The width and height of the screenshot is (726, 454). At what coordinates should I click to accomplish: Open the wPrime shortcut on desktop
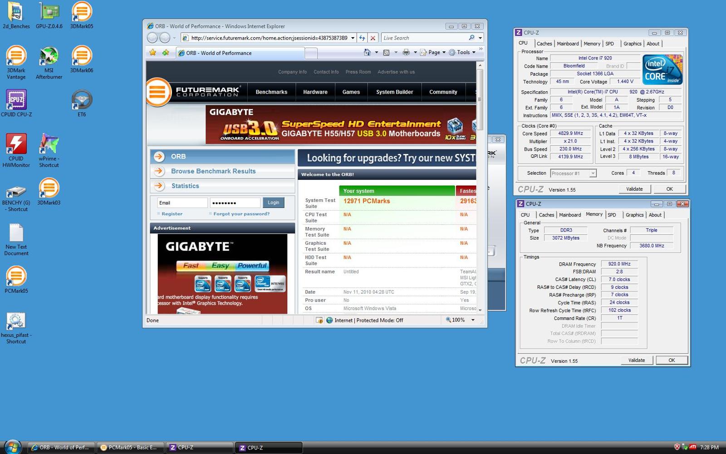click(49, 150)
